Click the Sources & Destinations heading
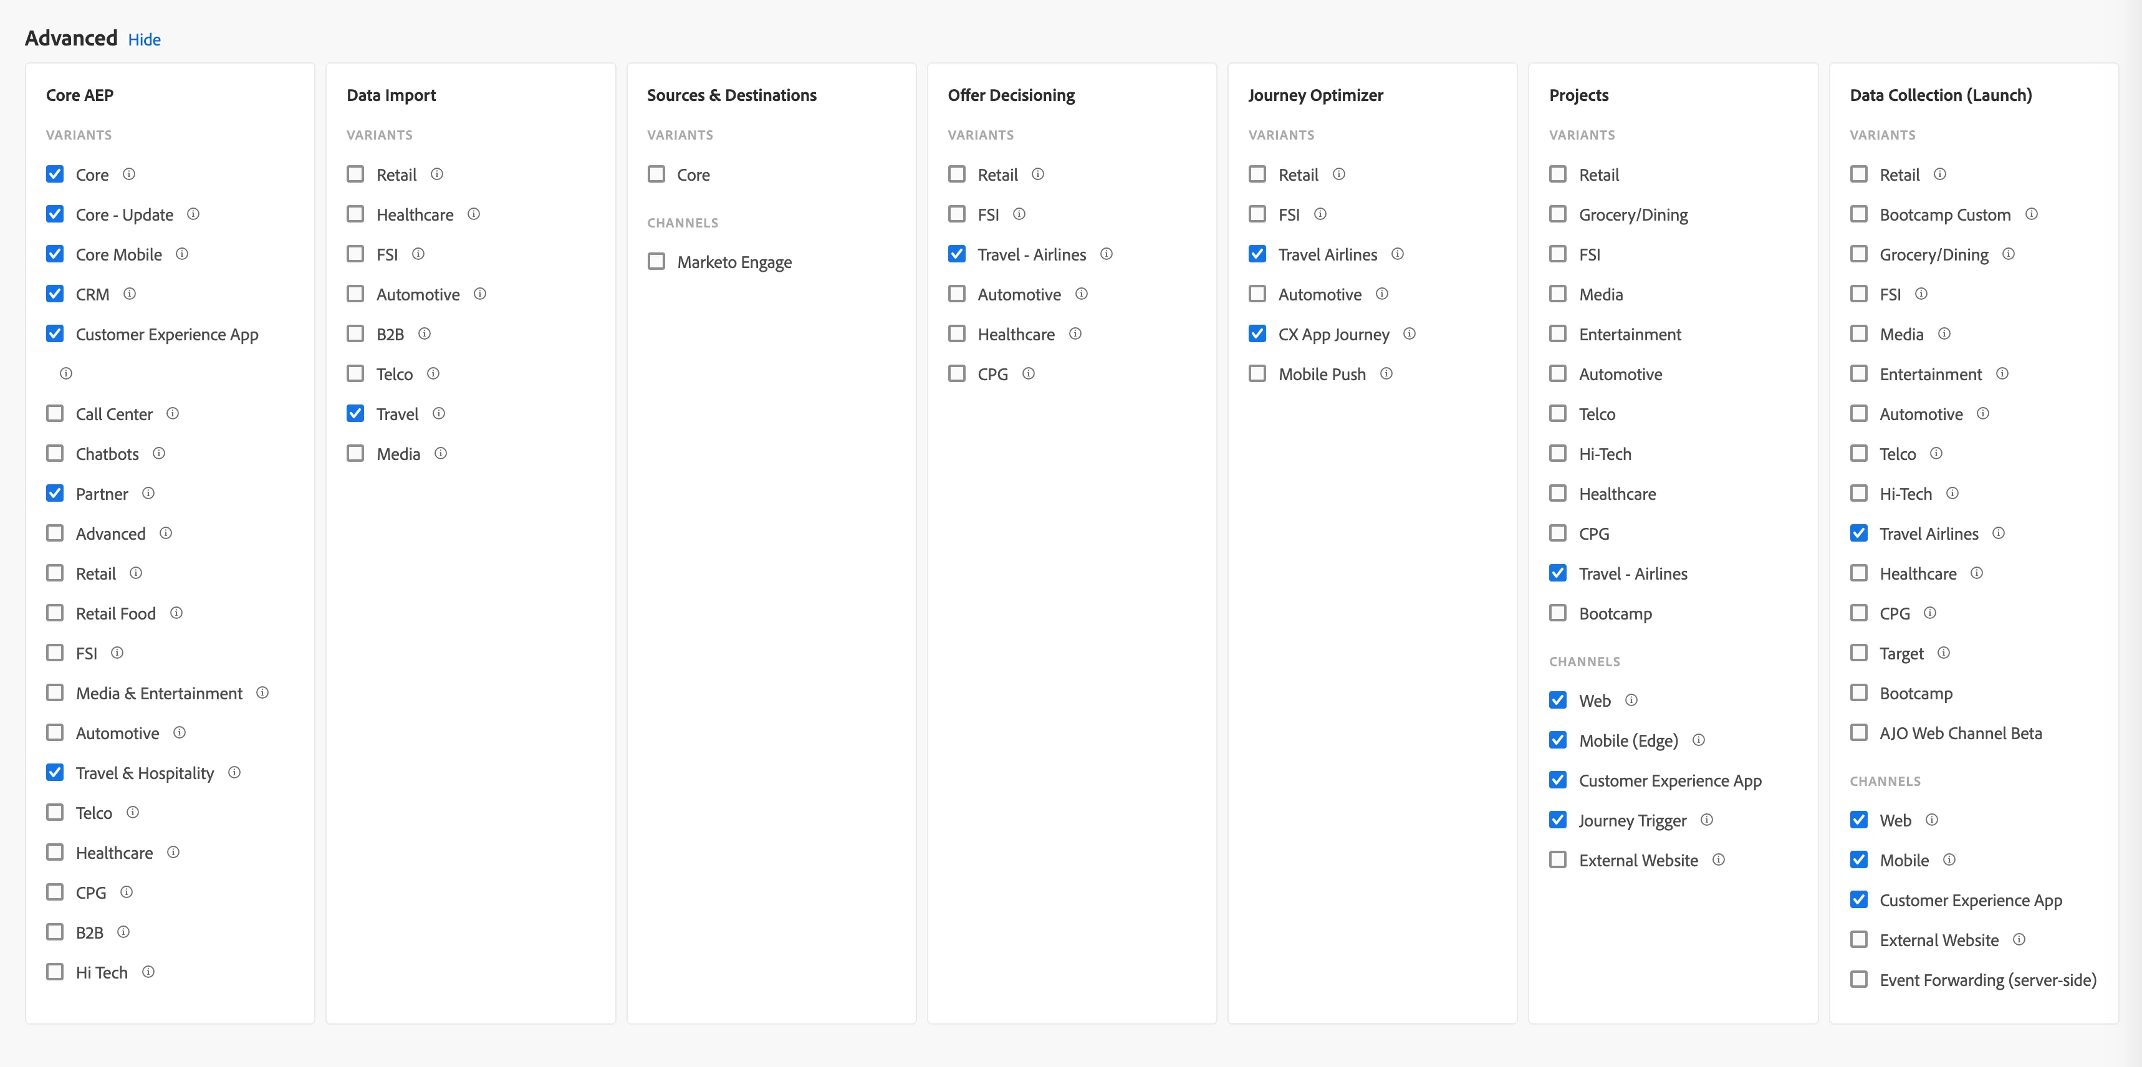The image size is (2142, 1067). [x=732, y=95]
